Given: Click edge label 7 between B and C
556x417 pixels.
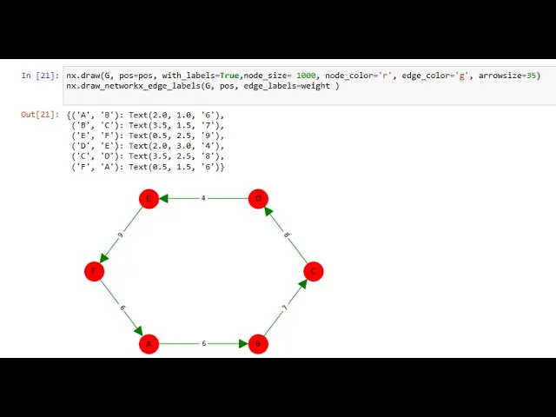Looking at the screenshot, I should click(x=285, y=308).
